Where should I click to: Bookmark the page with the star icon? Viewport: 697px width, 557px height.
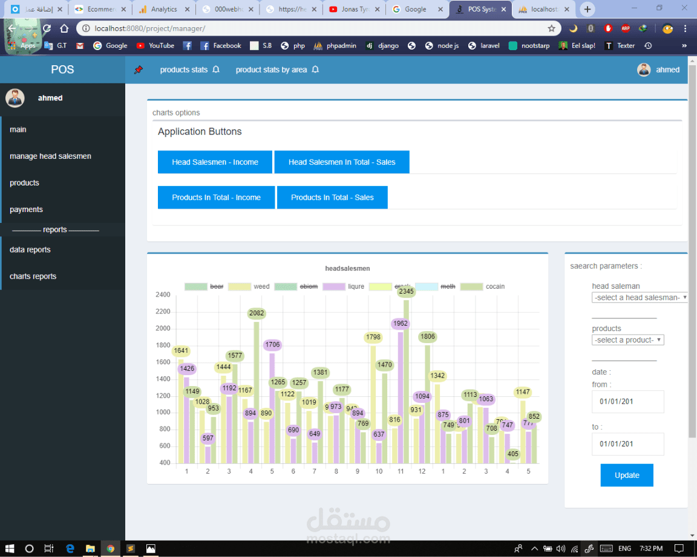[551, 28]
